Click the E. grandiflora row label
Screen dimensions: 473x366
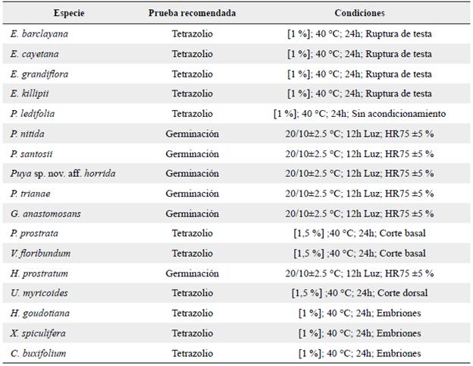38,74
